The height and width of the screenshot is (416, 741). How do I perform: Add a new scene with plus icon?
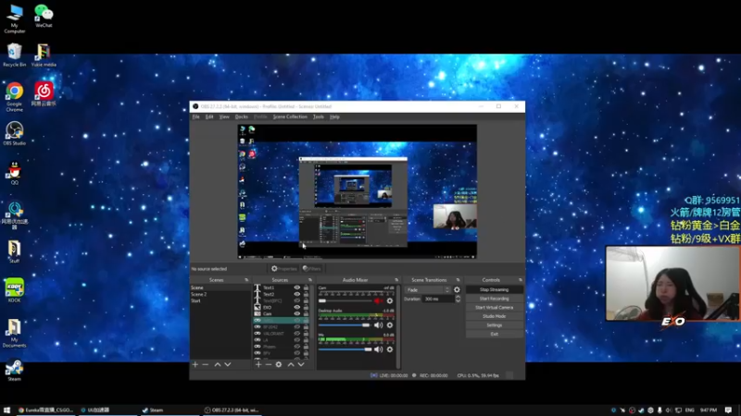195,364
